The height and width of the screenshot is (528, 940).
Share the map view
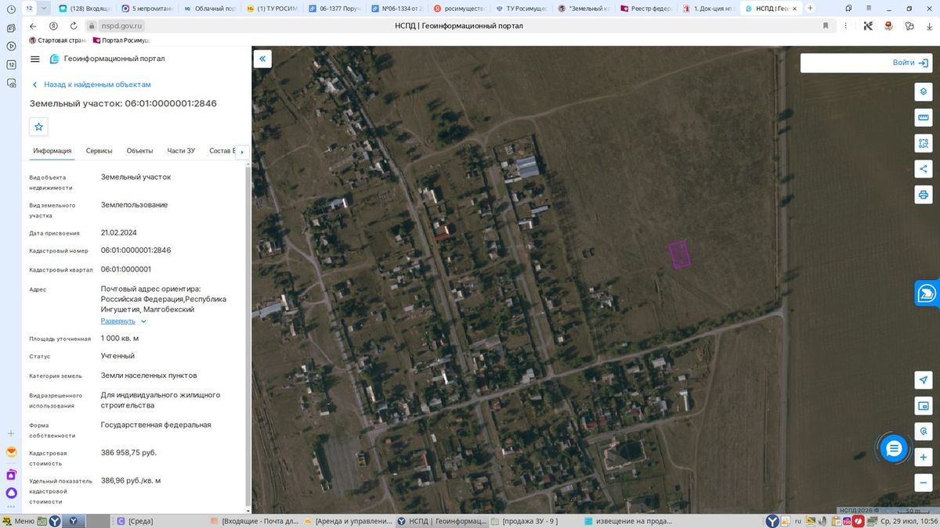pos(924,168)
